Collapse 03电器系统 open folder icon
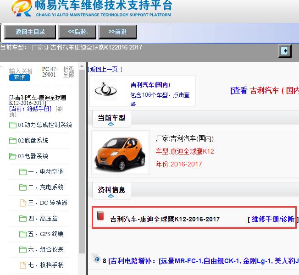 coord(12,156)
